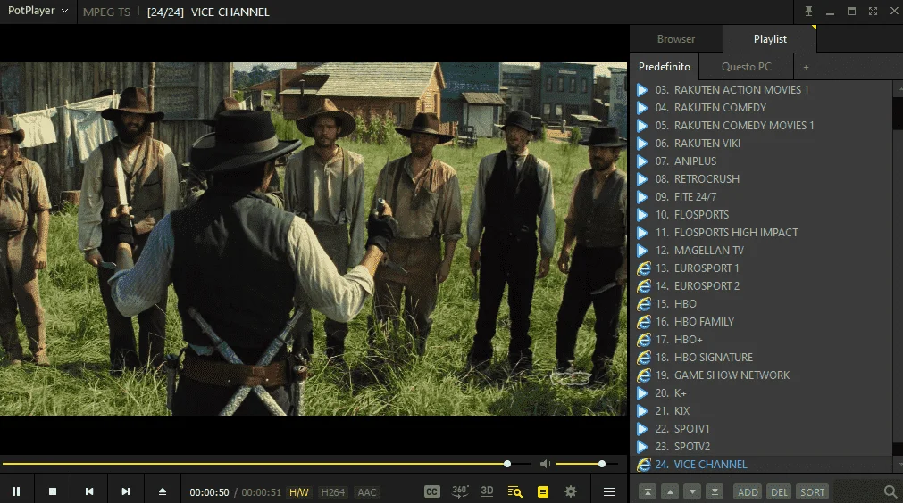Pause playback with the pause button
The width and height of the screenshot is (903, 503).
[x=16, y=491]
